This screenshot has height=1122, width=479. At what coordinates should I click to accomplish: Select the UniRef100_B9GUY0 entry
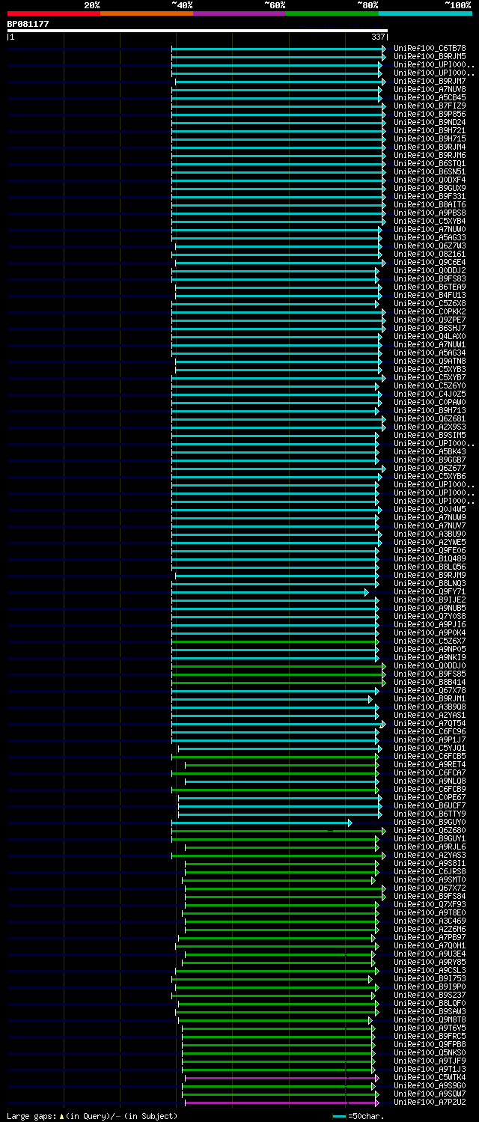click(x=430, y=822)
